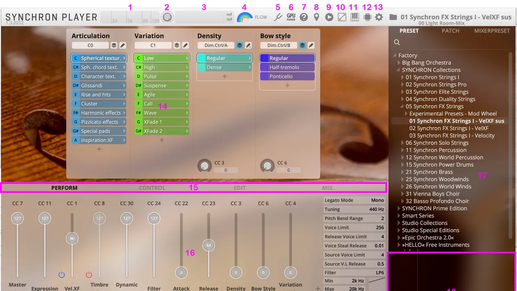Viewport: 517px width, 291px height.
Task: Expand arrow on Cluster articulation slot
Action: pos(124,103)
